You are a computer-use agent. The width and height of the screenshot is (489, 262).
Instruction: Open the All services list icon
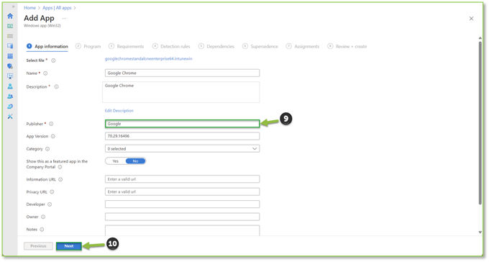(x=10, y=36)
